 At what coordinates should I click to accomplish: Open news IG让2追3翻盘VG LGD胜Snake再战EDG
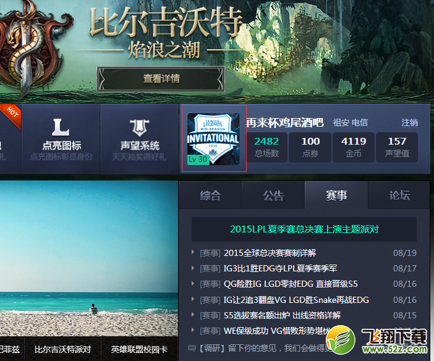(296, 300)
